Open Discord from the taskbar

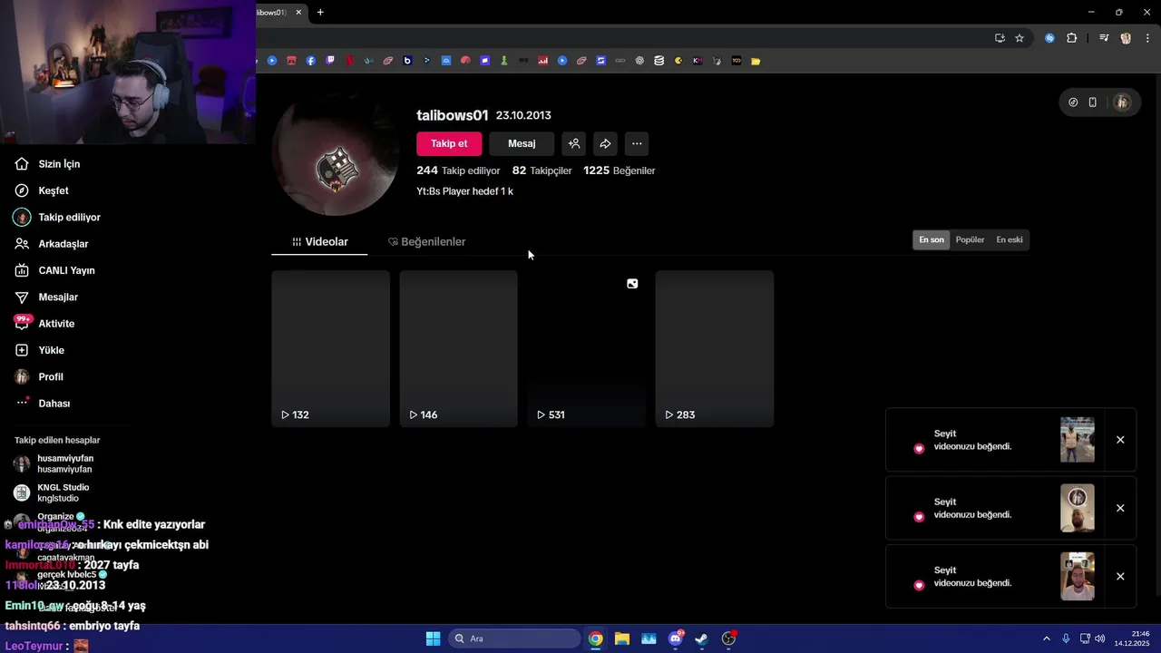676,638
